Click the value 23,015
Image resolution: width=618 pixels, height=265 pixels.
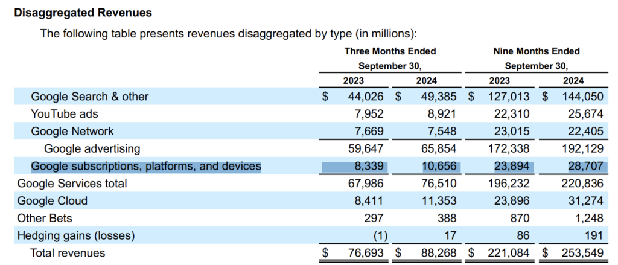(511, 132)
